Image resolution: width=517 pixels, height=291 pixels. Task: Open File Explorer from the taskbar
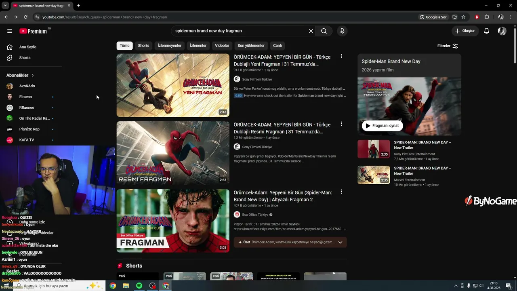tap(126, 286)
